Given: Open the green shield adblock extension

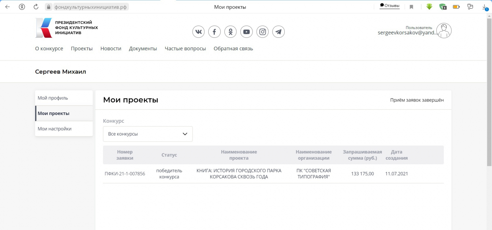Looking at the screenshot, I should [443, 7].
